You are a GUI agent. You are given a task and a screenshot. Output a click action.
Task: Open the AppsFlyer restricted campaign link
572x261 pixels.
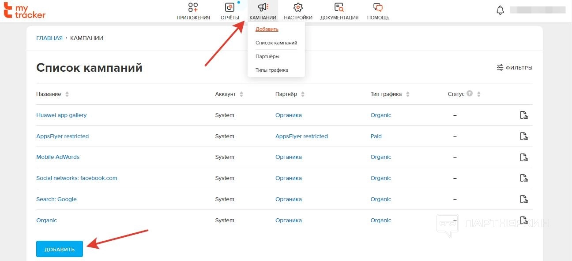tap(62, 136)
